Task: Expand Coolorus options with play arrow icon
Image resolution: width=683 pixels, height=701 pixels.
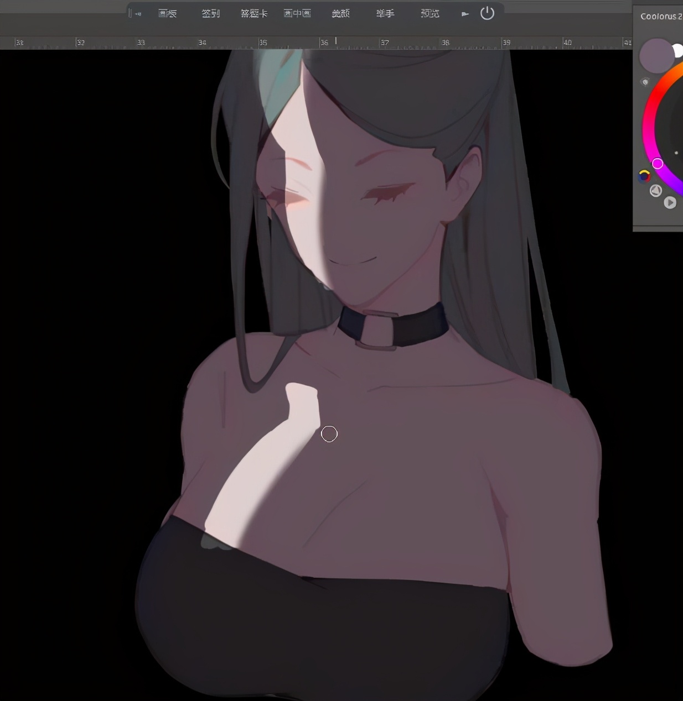Action: (x=670, y=203)
